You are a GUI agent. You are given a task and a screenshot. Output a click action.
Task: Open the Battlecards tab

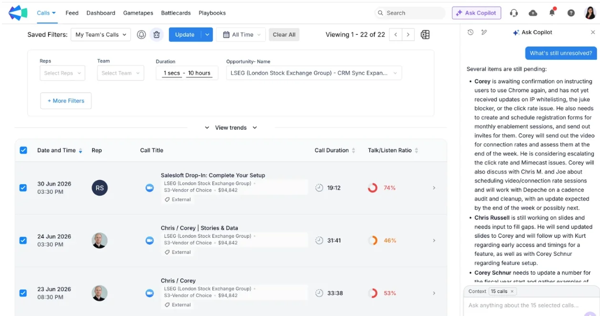pos(176,13)
